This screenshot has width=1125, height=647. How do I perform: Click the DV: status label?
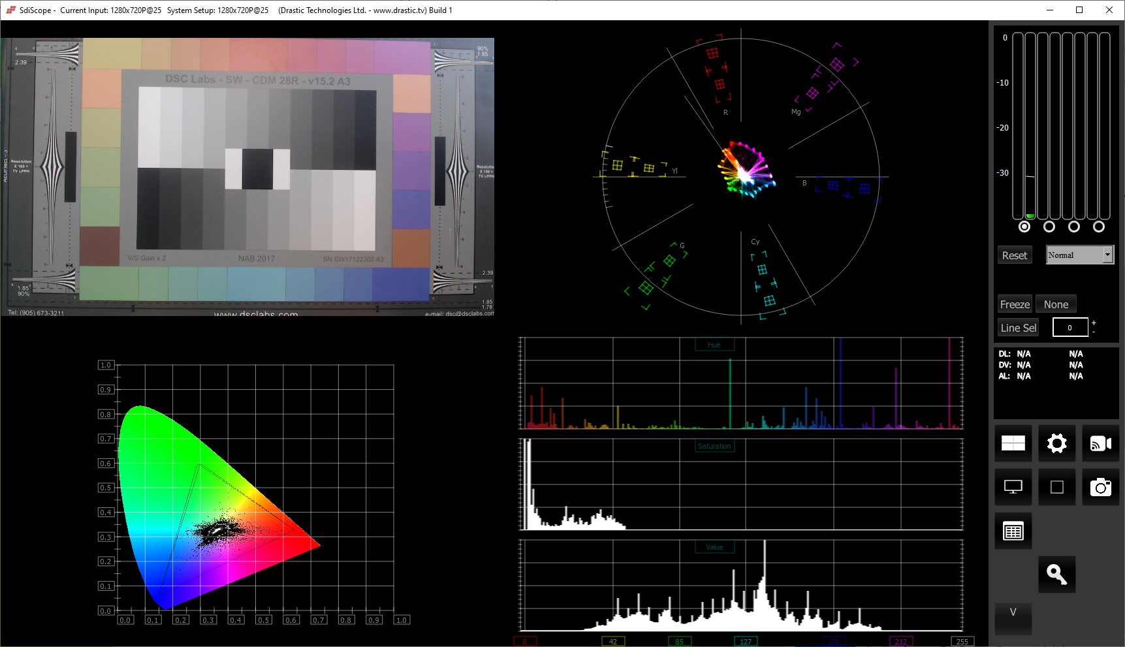coord(1004,365)
